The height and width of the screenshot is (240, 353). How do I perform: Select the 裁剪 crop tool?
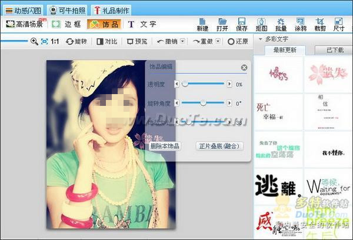[x=320, y=24]
